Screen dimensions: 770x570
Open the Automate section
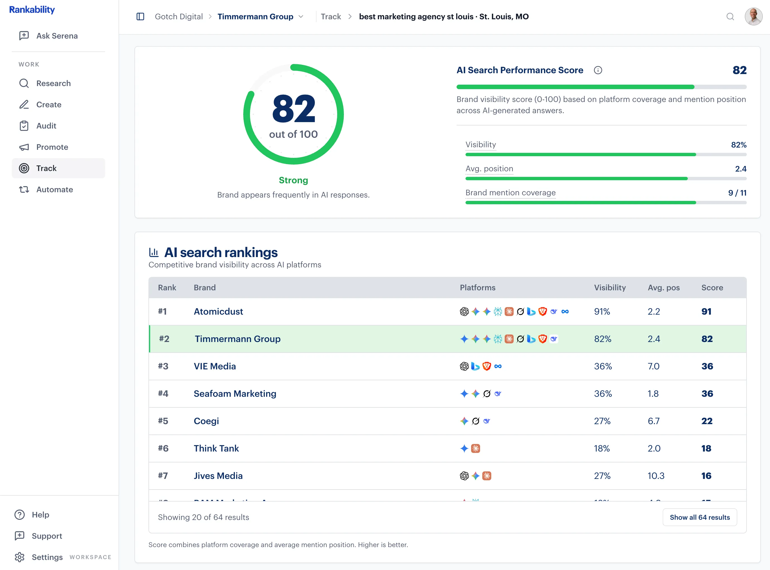point(58,189)
